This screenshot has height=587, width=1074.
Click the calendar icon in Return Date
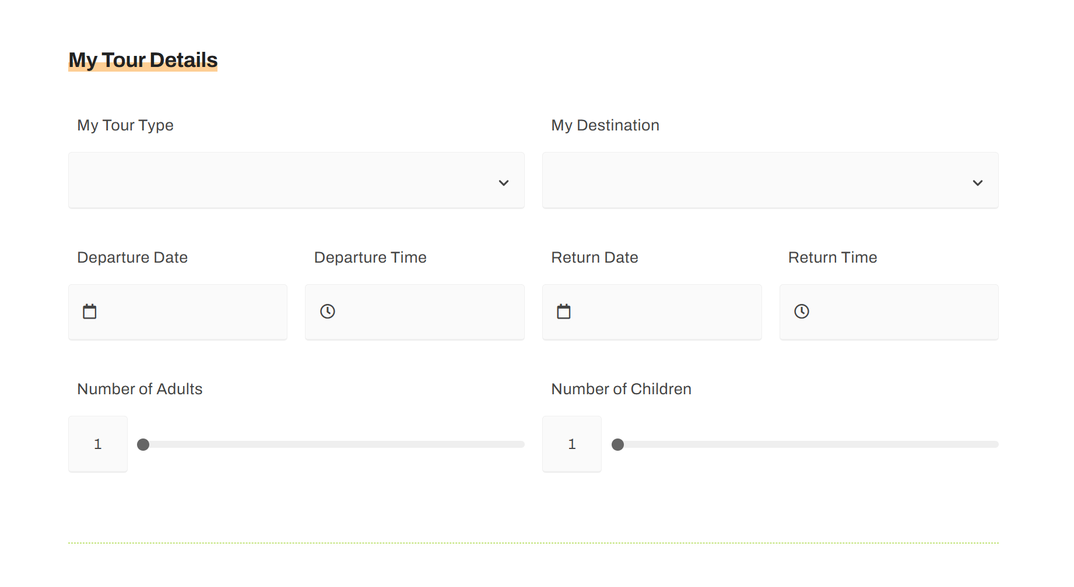coord(564,312)
